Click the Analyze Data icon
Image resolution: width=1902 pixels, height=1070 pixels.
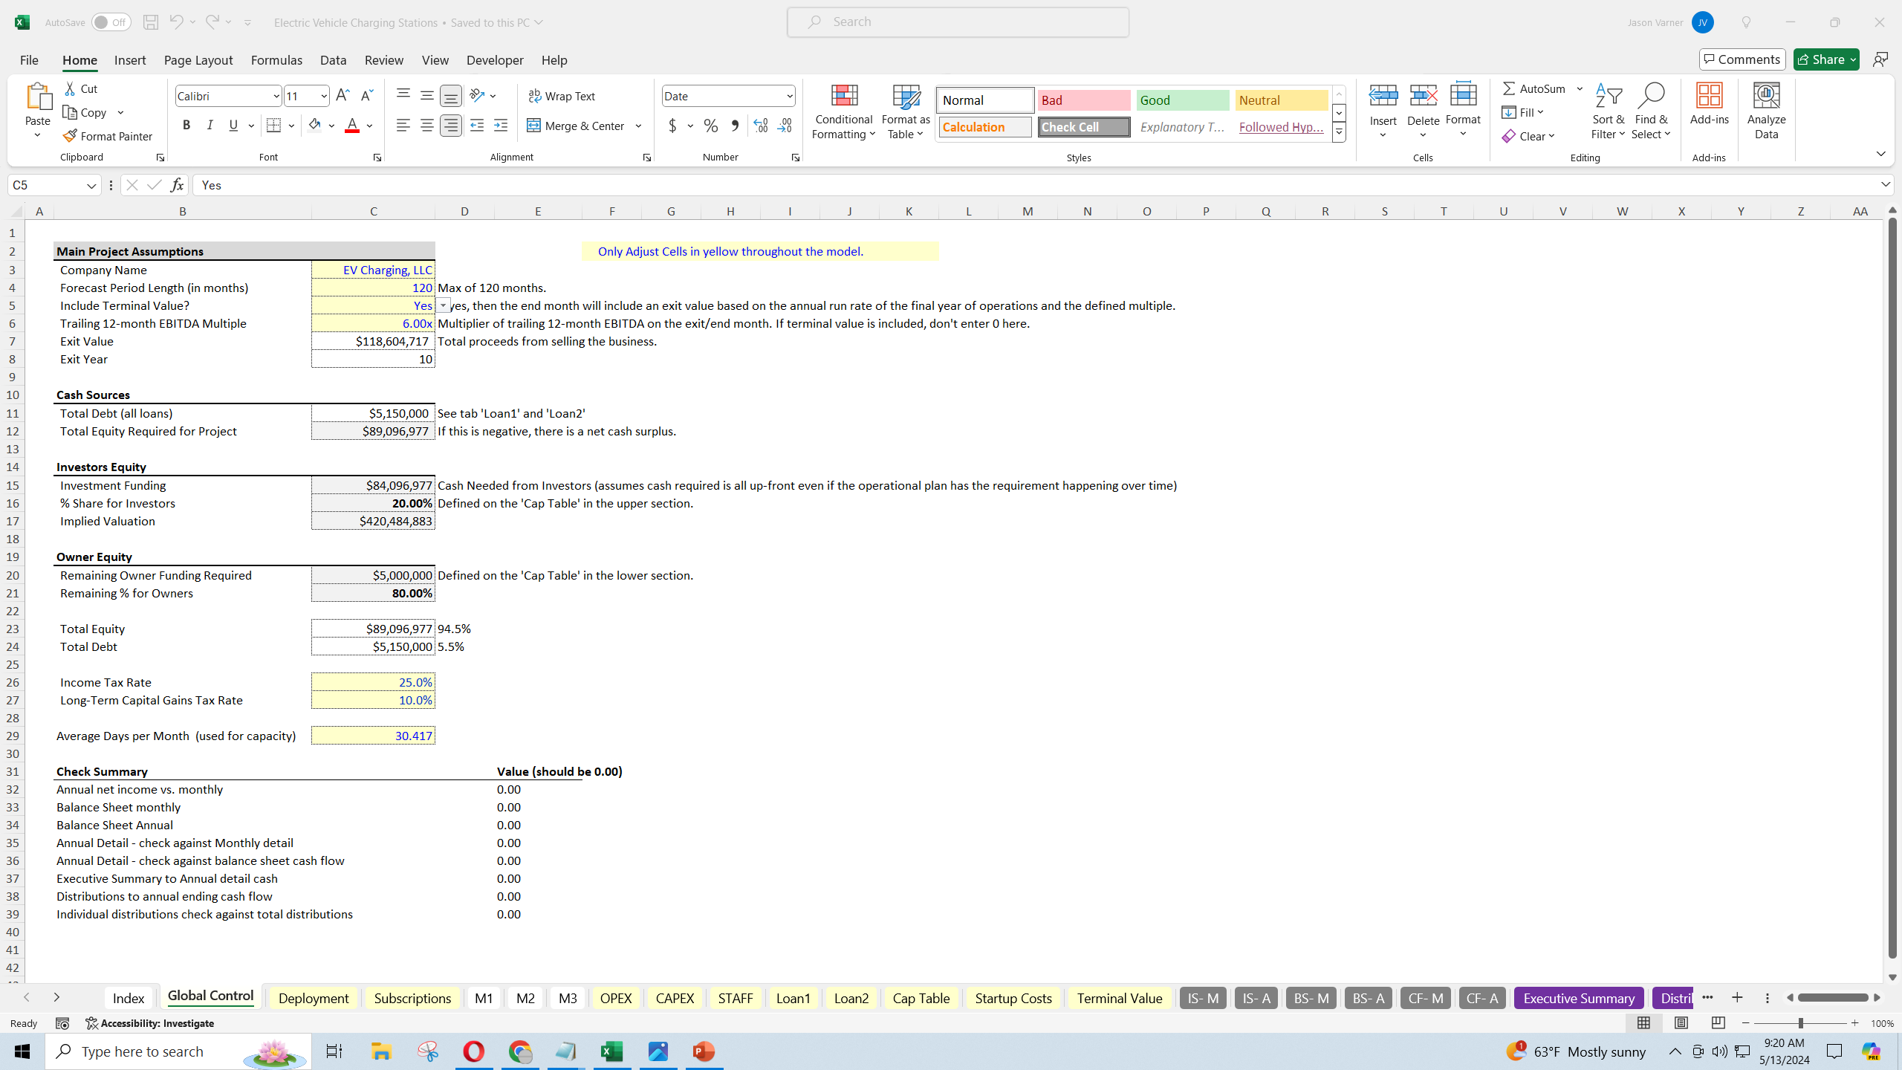click(1766, 96)
